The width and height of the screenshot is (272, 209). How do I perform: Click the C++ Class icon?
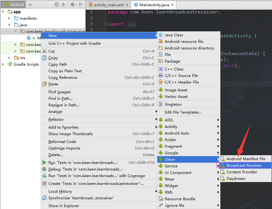click(x=161, y=69)
